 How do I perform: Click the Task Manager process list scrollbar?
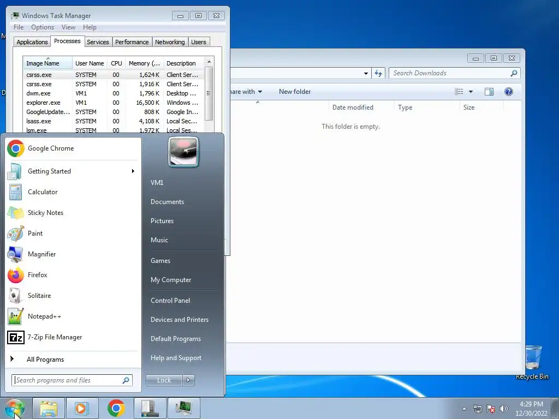click(209, 94)
